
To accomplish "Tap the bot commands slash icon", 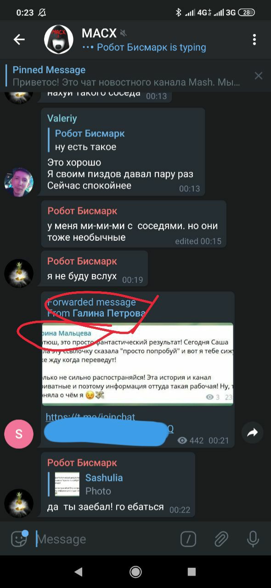I will (188, 539).
